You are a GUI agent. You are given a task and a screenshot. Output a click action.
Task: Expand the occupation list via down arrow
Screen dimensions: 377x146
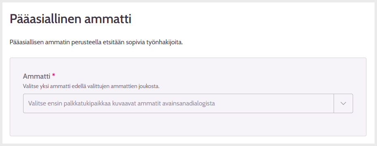click(x=343, y=103)
